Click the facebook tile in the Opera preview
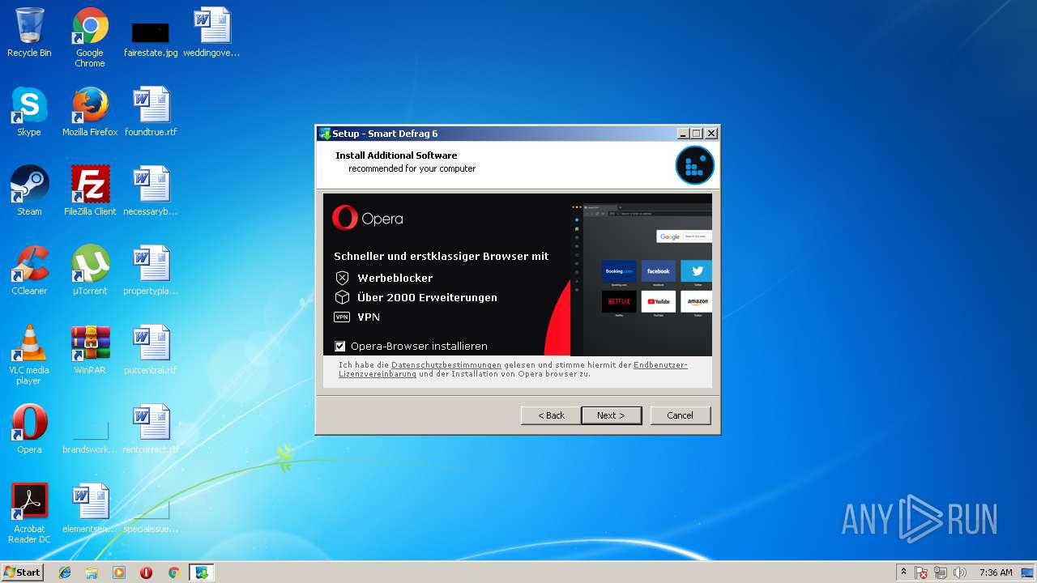Screen dimensions: 1037x583 (x=659, y=271)
